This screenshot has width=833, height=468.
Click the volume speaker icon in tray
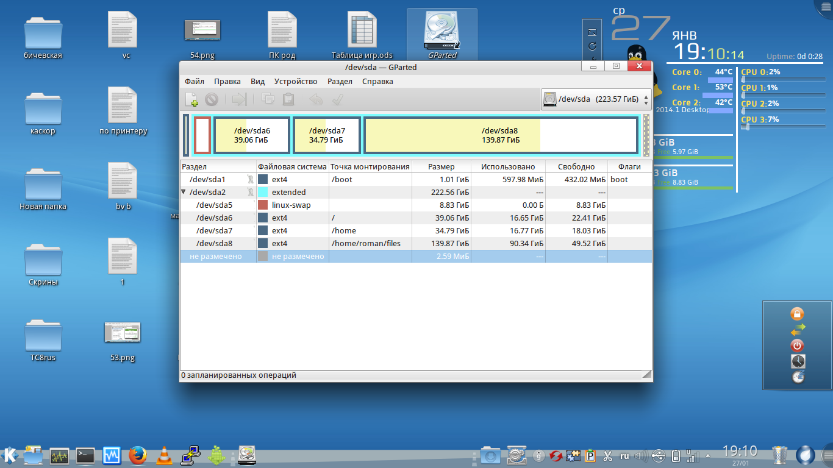640,456
